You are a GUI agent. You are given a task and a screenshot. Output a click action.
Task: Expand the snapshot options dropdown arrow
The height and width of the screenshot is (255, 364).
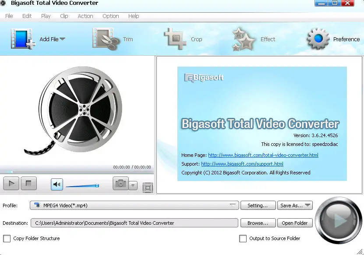point(133,185)
